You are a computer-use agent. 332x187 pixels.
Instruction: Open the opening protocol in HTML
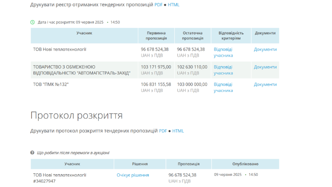178,131
